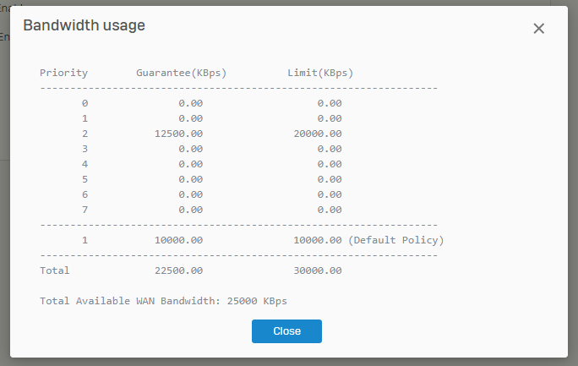Click the priority 4 row number
The image size is (578, 366).
click(x=85, y=164)
